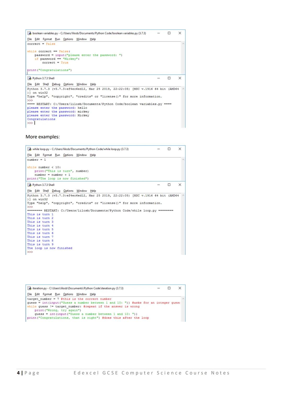Click the Python icon in boolean variables.py title bar
This screenshot has height=399, width=282.
coord(30,33)
